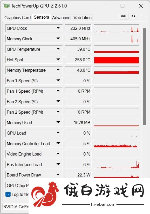Click the vertical scrollbar thumb
The image size is (150, 214).
tap(145, 76)
